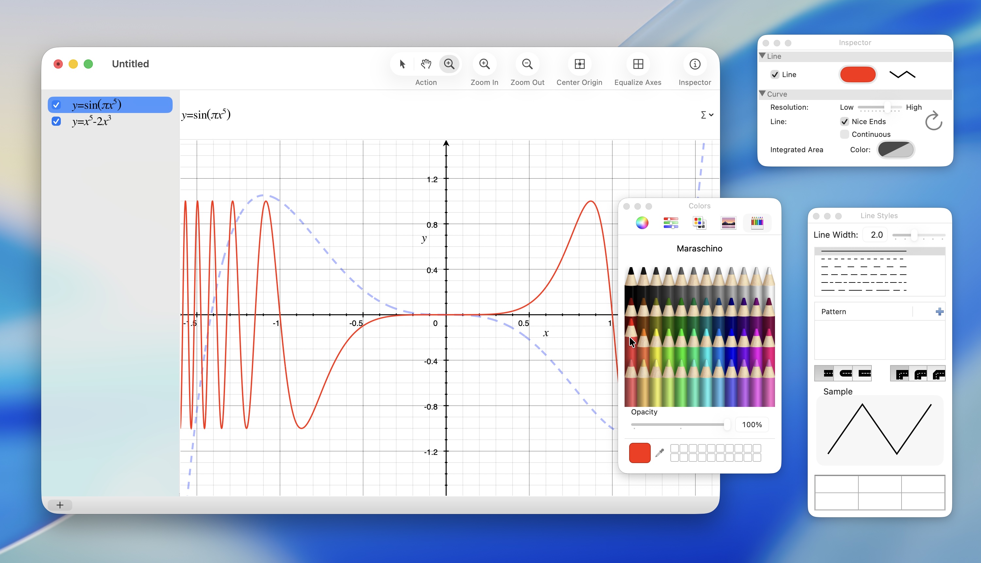Click the red line color well in Inspector
The width and height of the screenshot is (981, 563).
(857, 75)
